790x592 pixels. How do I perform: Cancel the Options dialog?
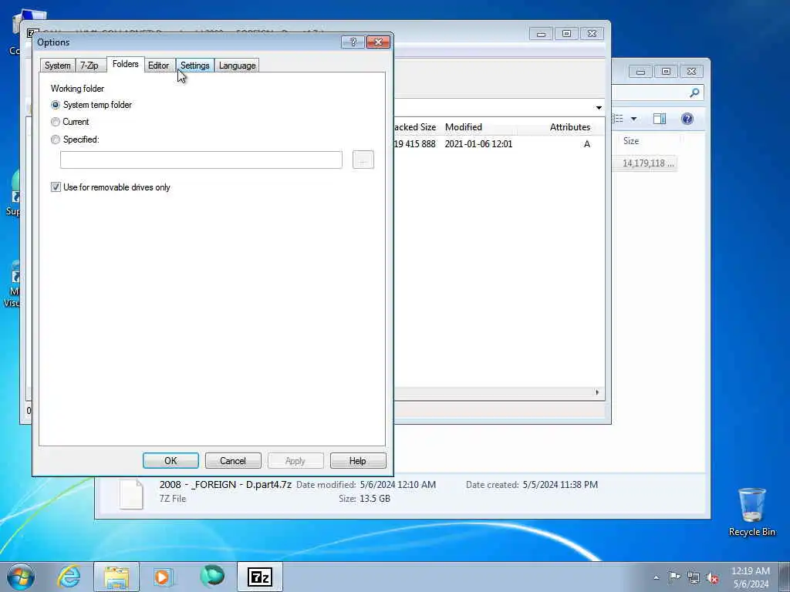coord(233,461)
